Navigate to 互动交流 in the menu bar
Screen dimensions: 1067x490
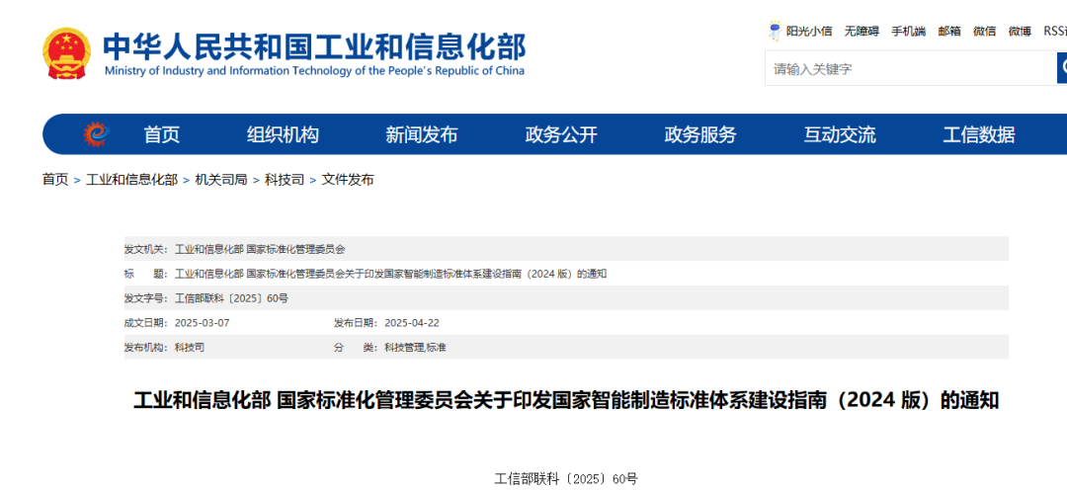(840, 135)
